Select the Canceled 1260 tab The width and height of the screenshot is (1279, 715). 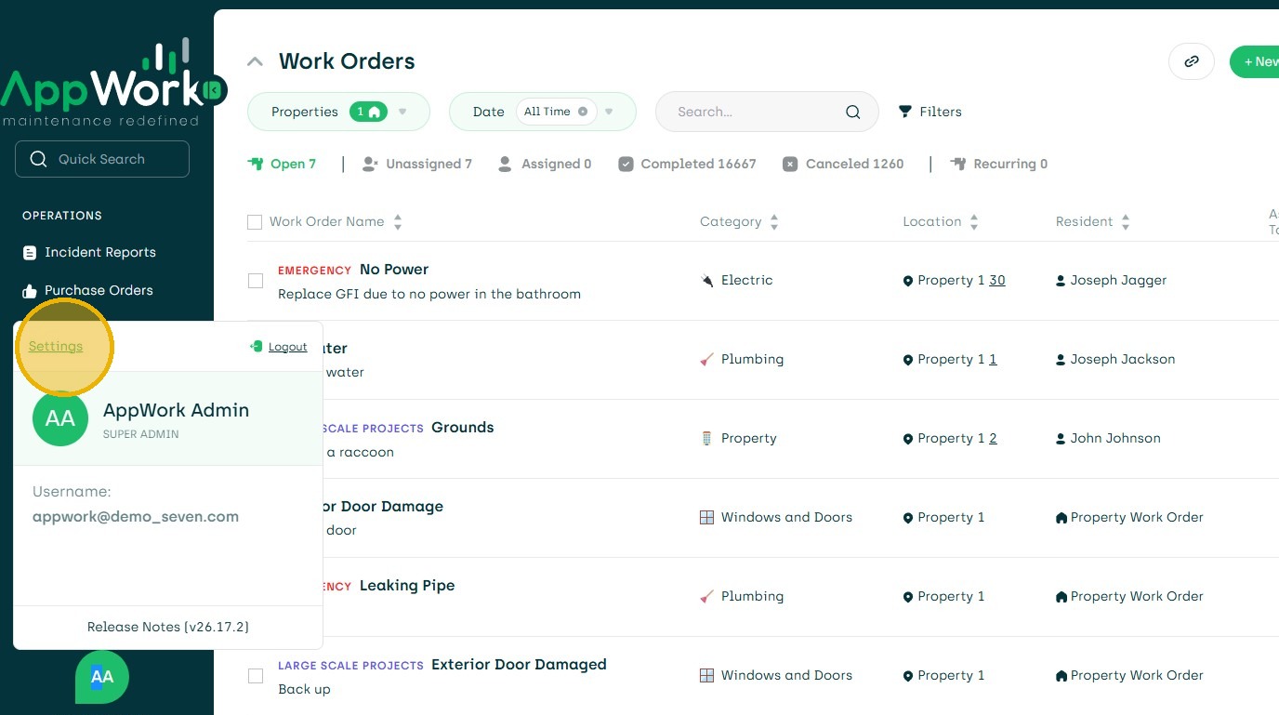click(843, 165)
